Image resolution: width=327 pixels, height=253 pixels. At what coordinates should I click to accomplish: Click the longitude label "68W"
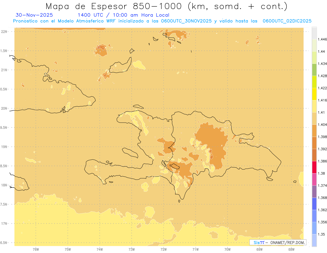pyautogui.click(x=291, y=249)
